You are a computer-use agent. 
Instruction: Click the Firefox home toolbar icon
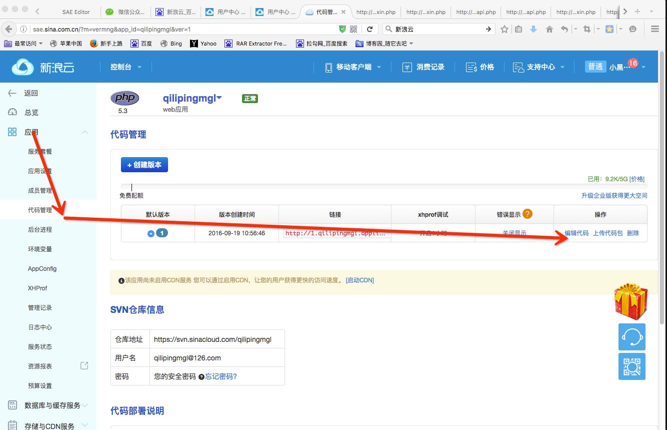549,29
